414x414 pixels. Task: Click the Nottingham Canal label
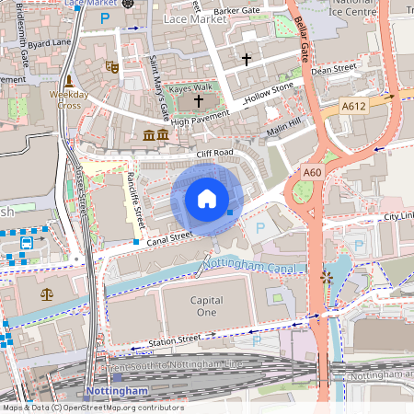click(249, 266)
